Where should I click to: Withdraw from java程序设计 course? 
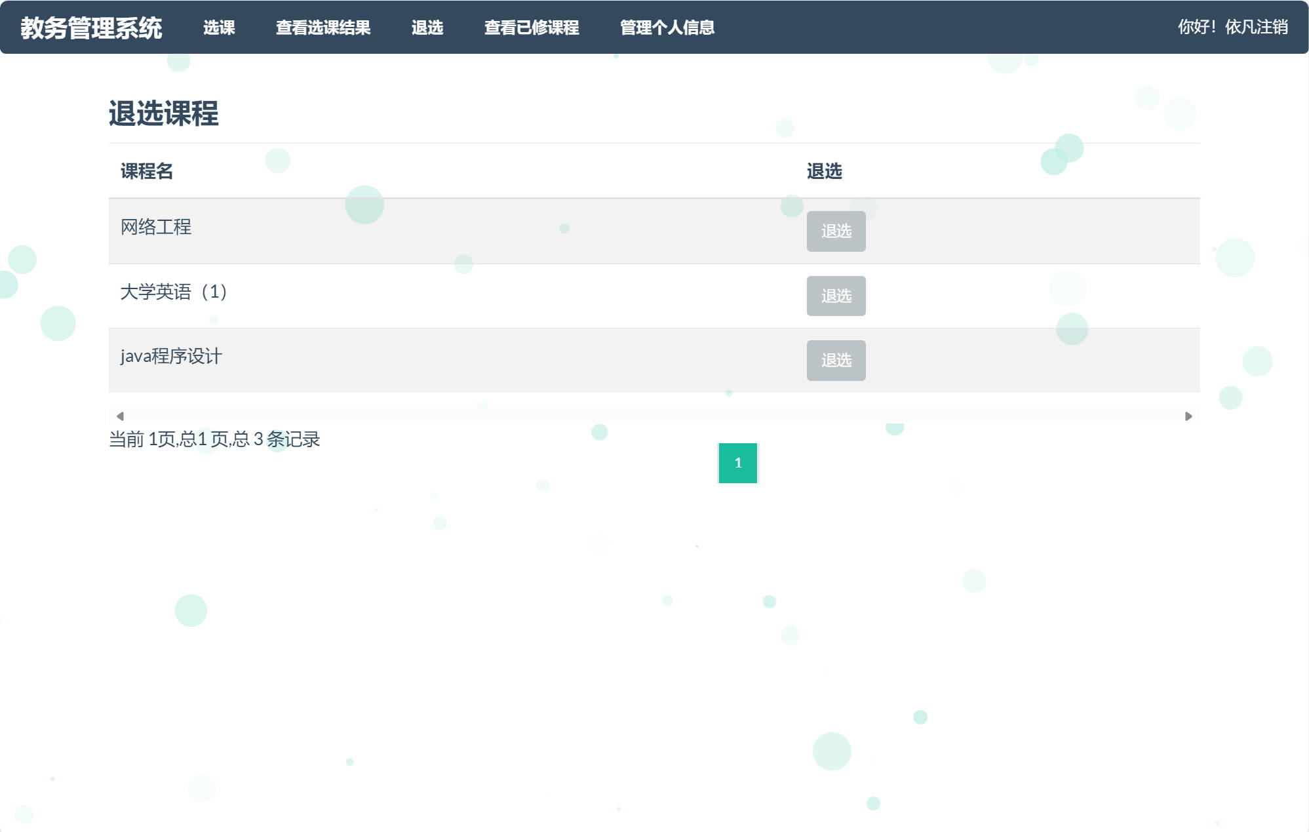836,360
